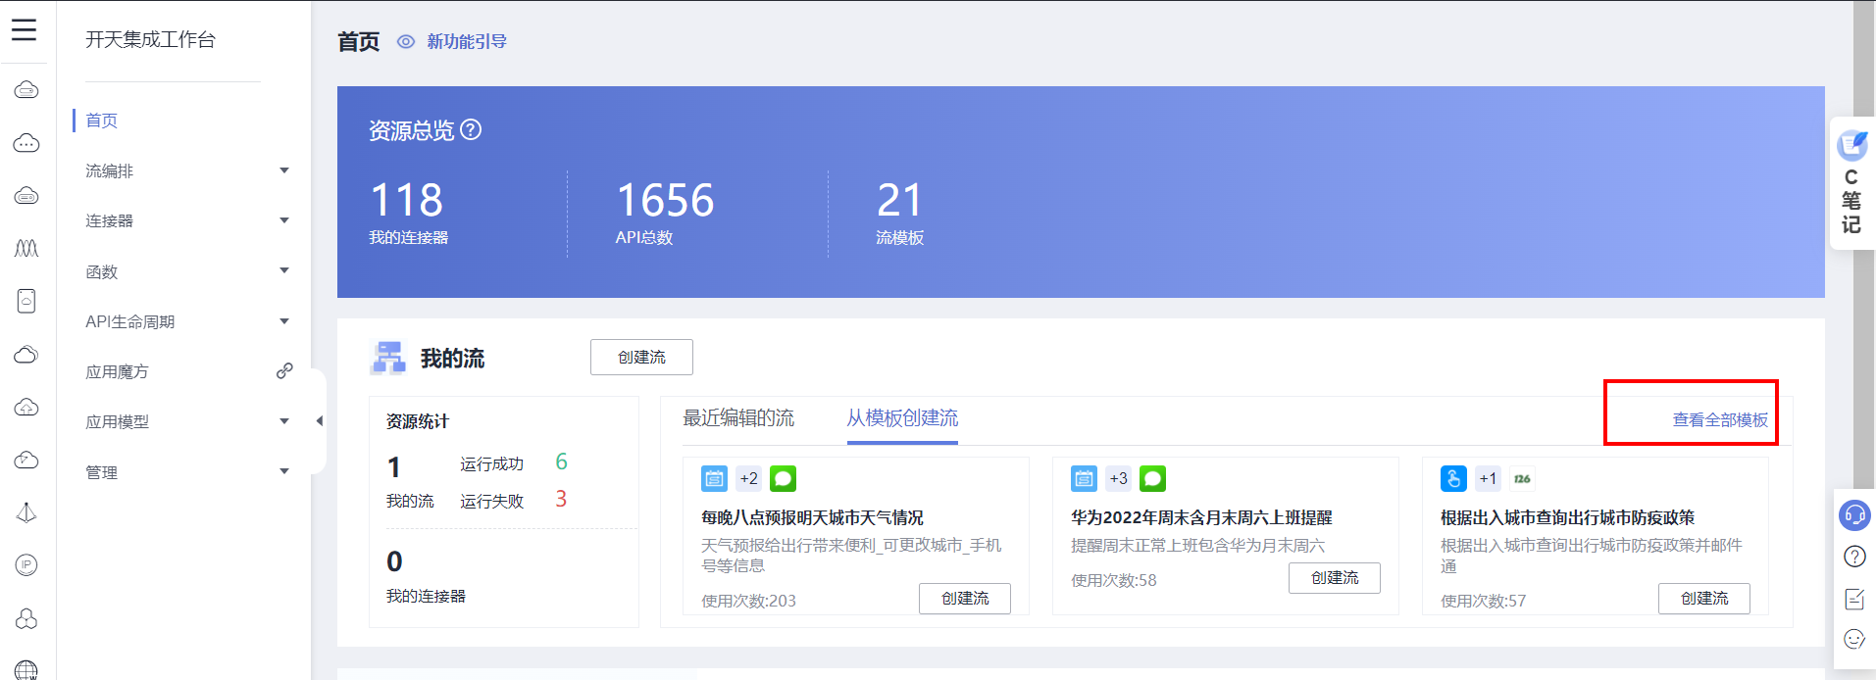Click the link icon next to 应用魔方
The height and width of the screenshot is (680, 1876).
pos(284,370)
